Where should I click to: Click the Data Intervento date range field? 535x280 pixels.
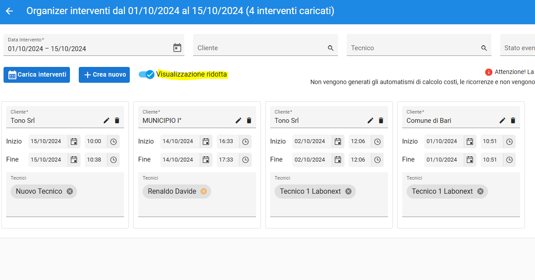click(x=94, y=45)
